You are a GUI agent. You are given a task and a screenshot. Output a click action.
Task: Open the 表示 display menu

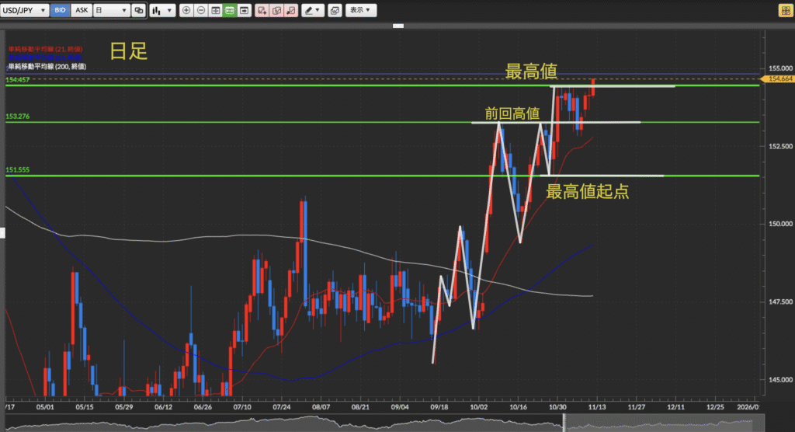[x=361, y=11]
